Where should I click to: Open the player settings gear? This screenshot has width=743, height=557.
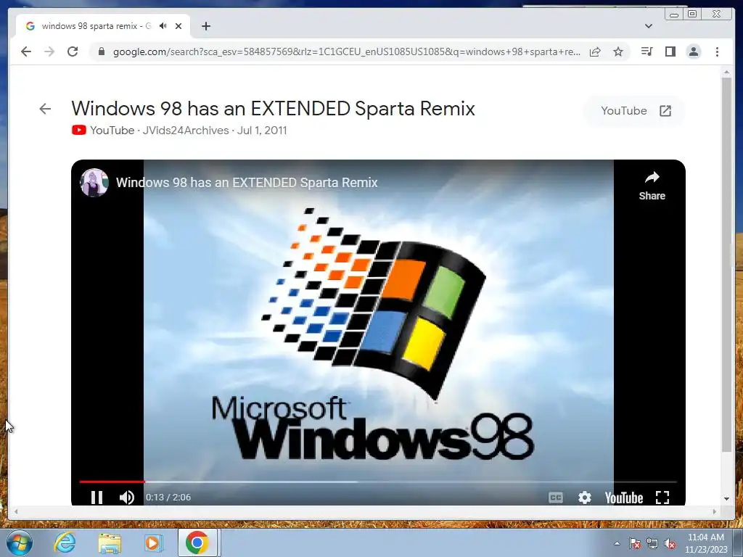click(x=585, y=498)
